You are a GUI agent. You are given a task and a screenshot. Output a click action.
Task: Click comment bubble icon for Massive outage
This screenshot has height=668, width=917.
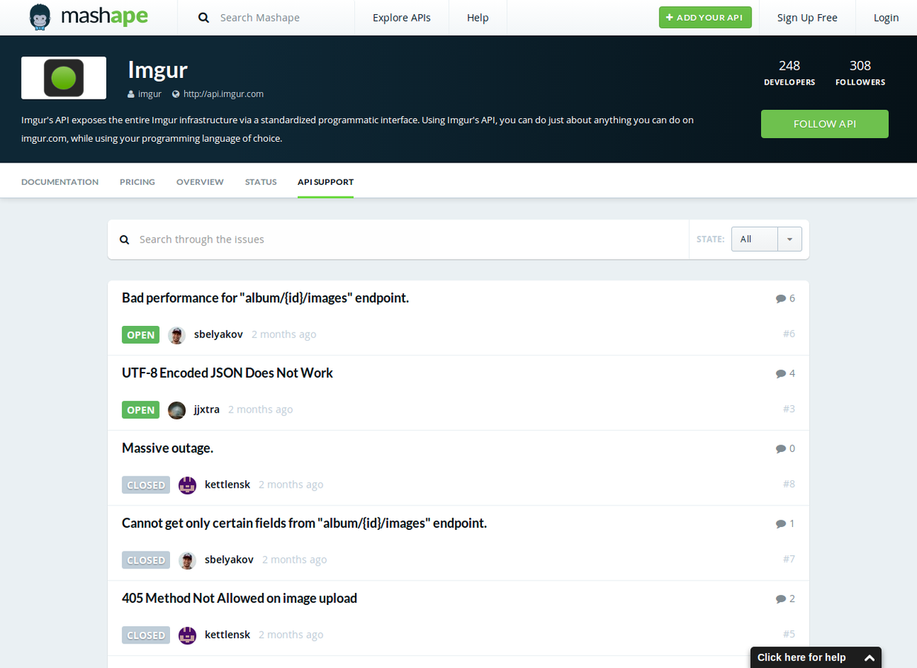pos(780,448)
